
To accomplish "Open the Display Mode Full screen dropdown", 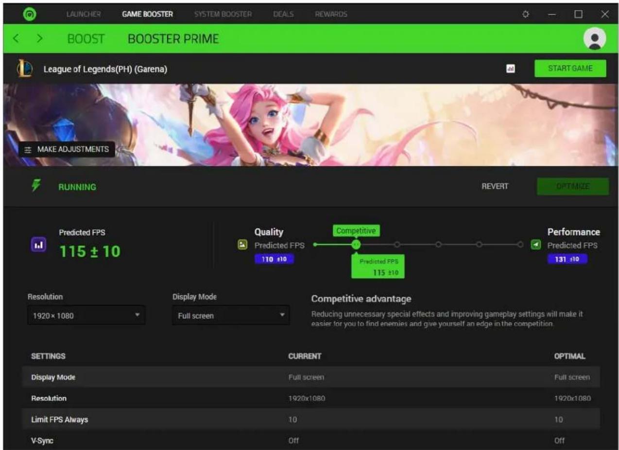I will [231, 315].
